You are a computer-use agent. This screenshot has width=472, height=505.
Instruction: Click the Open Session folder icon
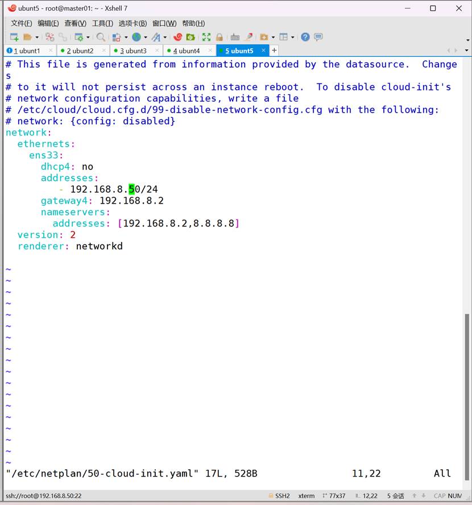pyautogui.click(x=27, y=37)
